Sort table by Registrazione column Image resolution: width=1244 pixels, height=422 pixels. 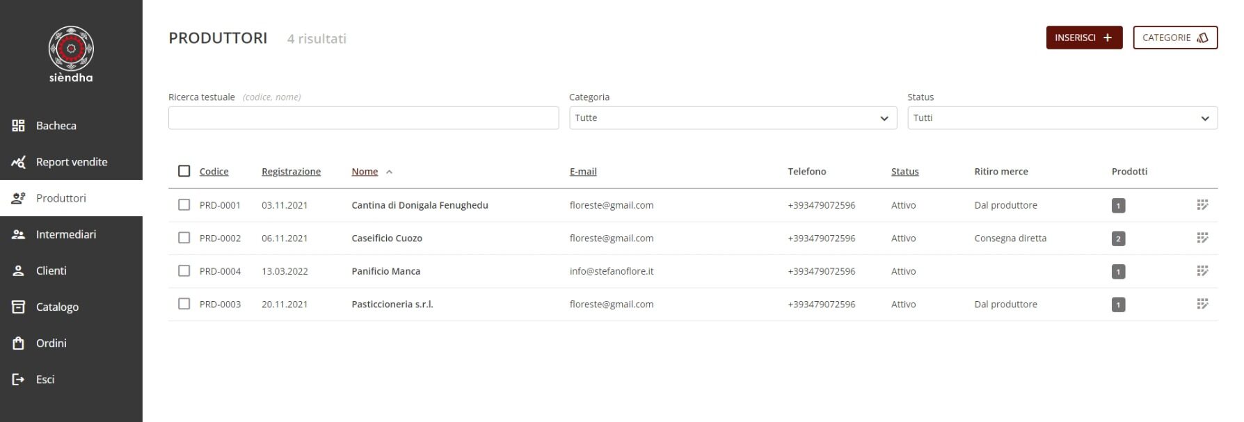(x=291, y=172)
